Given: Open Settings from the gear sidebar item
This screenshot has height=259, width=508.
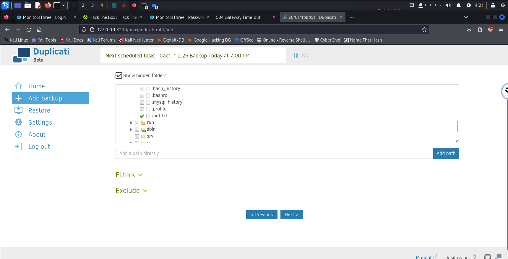Looking at the screenshot, I should coord(40,122).
